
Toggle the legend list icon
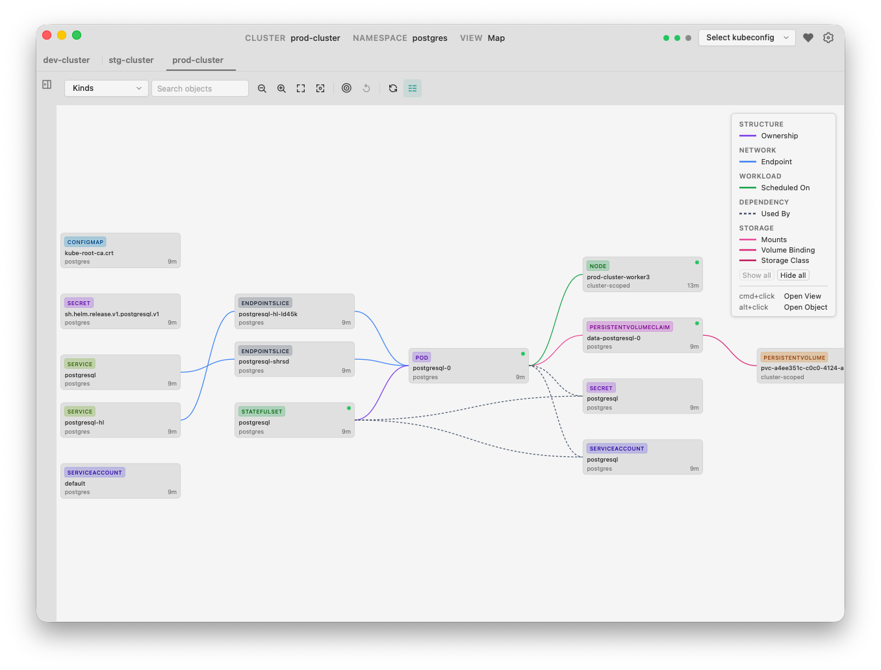coord(413,88)
